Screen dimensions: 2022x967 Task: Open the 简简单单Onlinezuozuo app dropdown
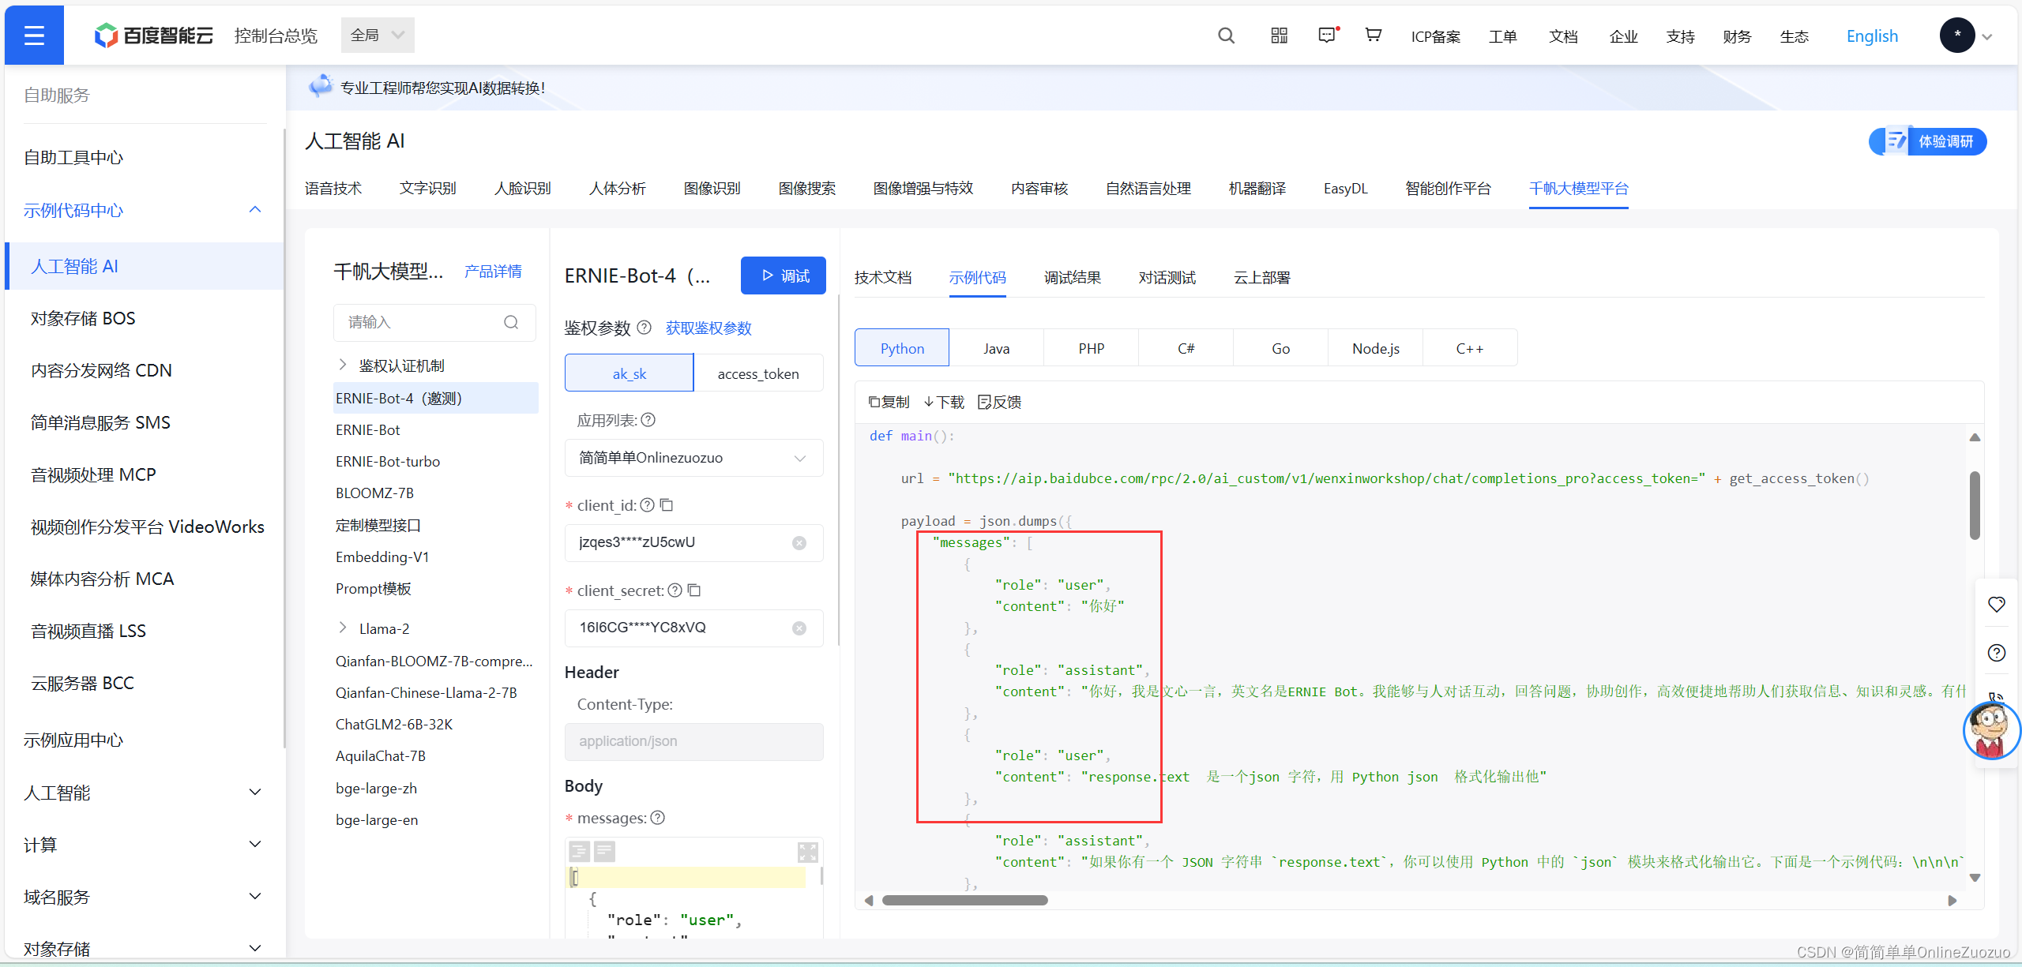[694, 458]
